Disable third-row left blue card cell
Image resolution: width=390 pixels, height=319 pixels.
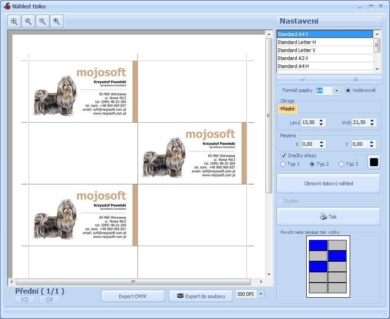coord(318,267)
